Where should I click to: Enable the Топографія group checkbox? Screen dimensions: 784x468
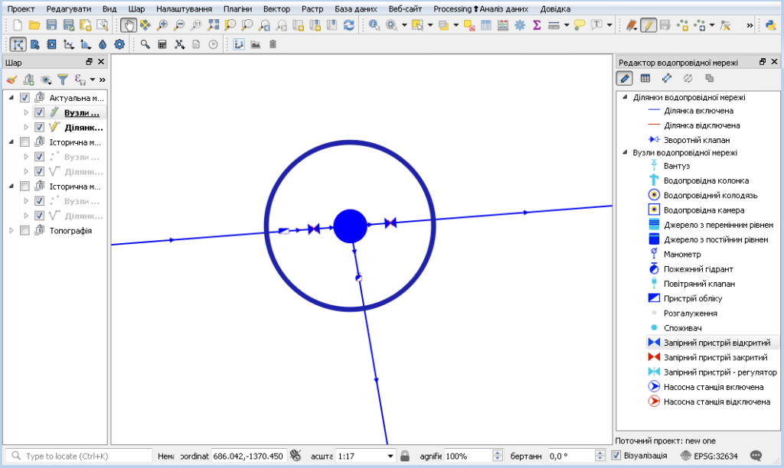[x=24, y=230]
